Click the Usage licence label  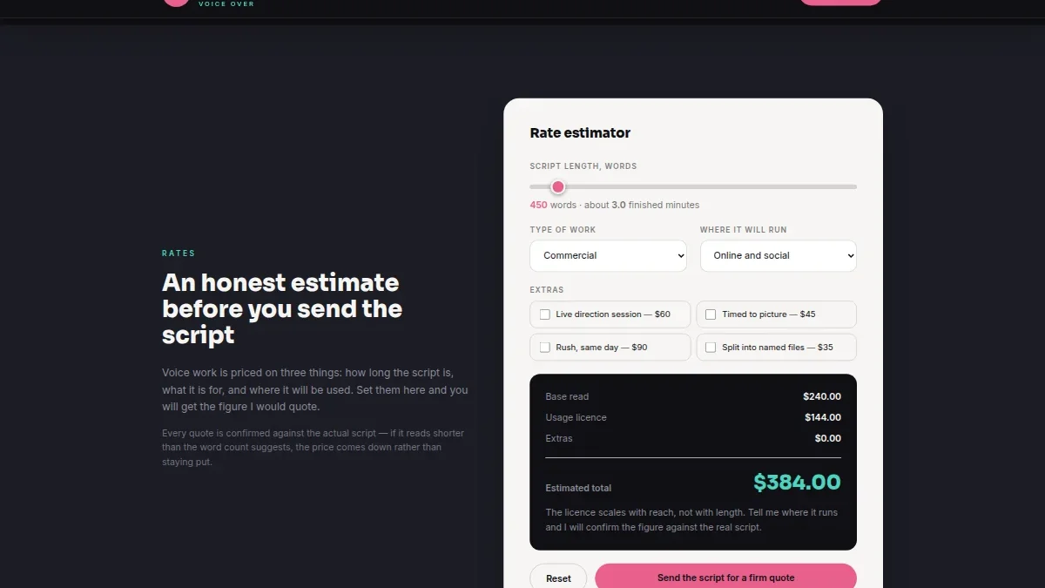tap(576, 418)
